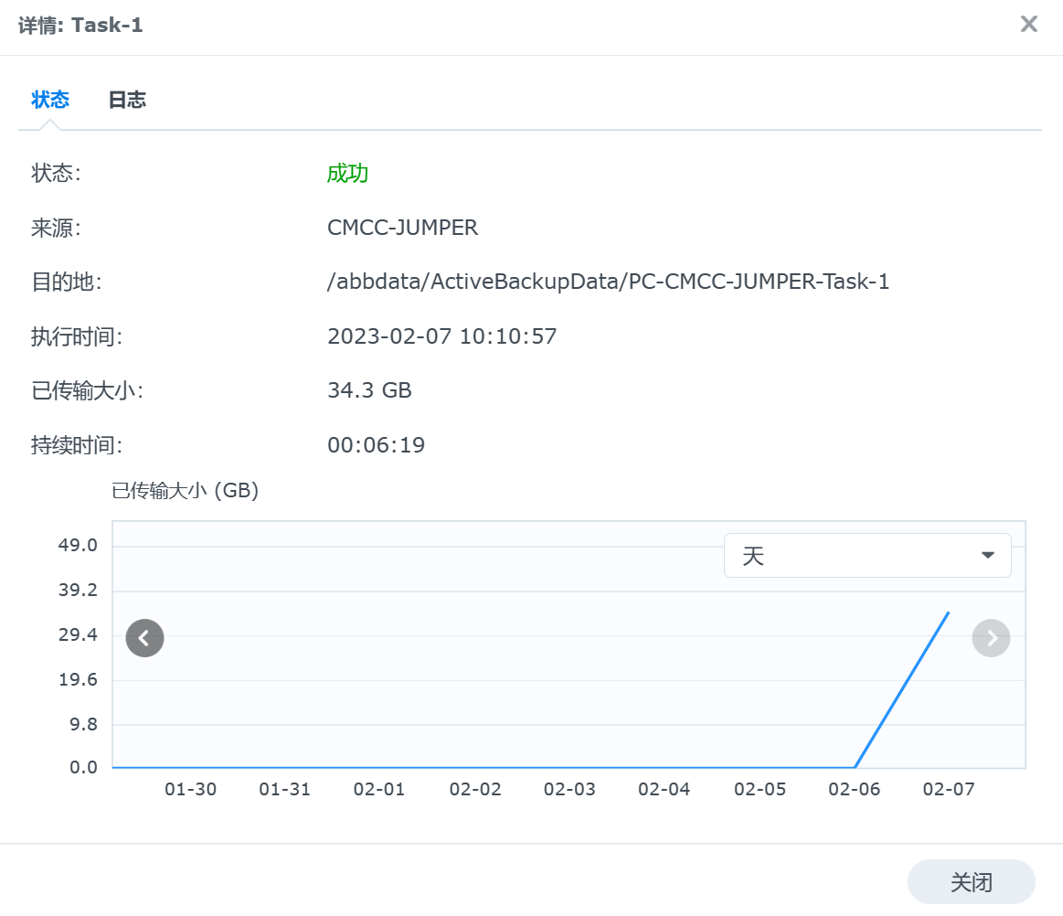Viewport: 1063px width, 916px height.
Task: Select the source name CMCC-JUMPER
Action: [403, 227]
